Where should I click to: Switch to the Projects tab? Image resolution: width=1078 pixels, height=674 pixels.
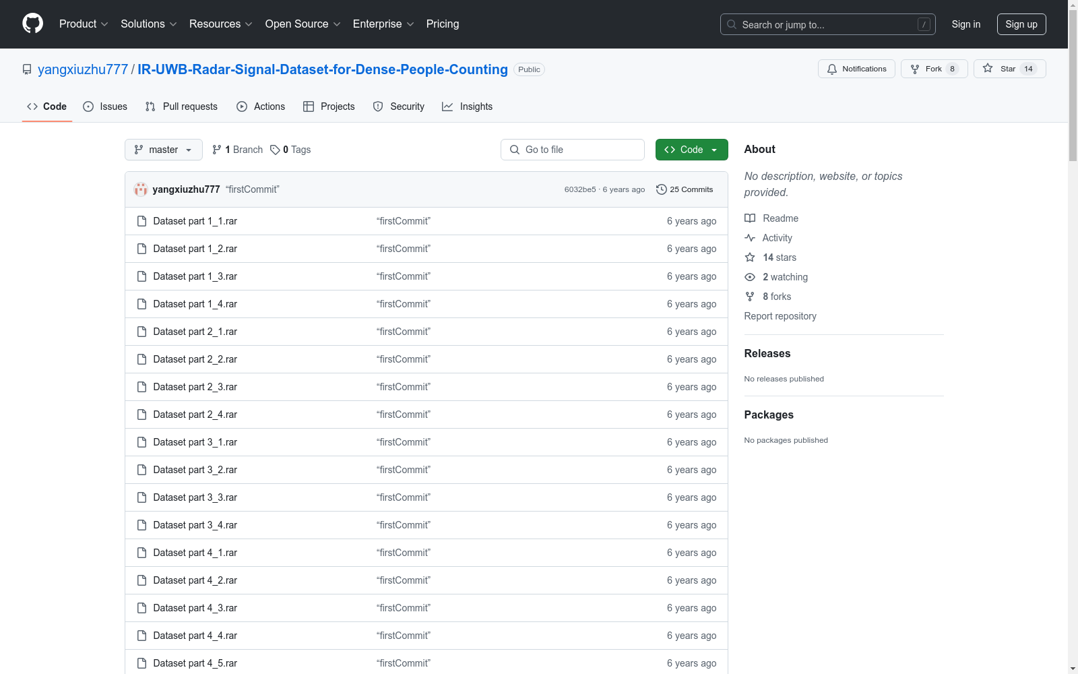tap(329, 106)
